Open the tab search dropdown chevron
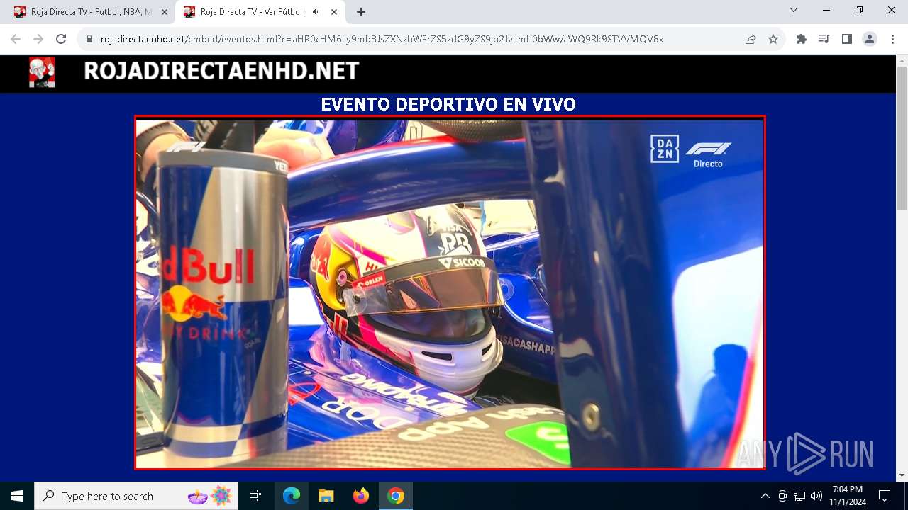Image resolution: width=908 pixels, height=510 pixels. 794,11
